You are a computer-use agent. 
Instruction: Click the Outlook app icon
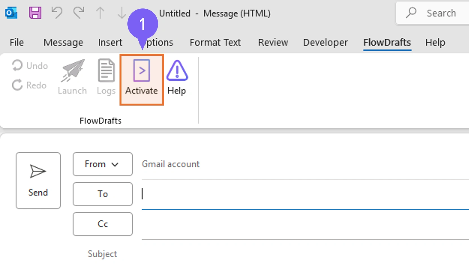pos(11,13)
